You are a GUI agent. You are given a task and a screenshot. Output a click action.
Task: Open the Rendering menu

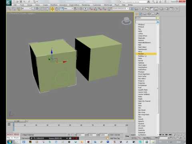[x=86, y=5]
